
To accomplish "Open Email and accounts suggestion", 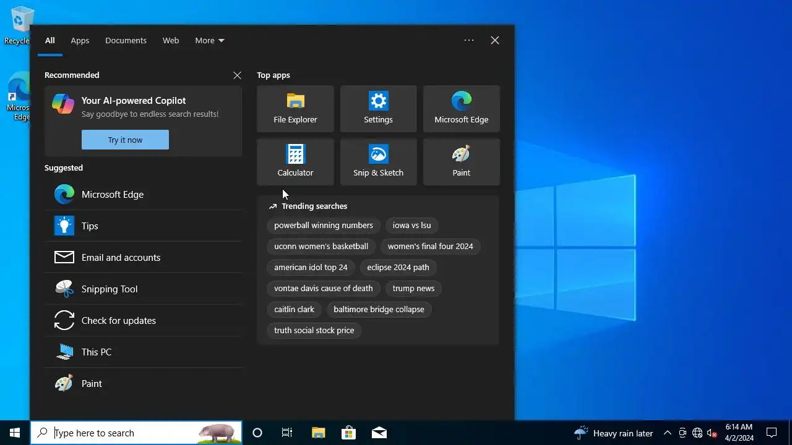I will pos(143,257).
